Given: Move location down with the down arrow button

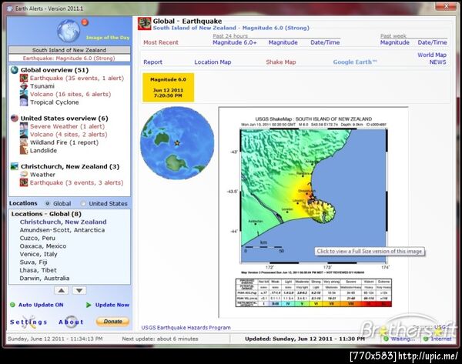Looking at the screenshot, I should click(x=79, y=290).
